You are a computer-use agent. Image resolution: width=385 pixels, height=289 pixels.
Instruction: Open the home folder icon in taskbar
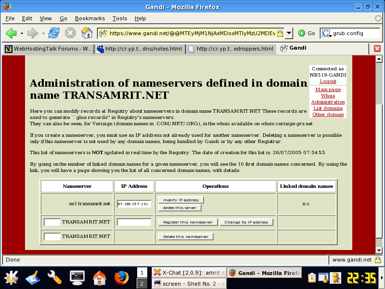pos(99,278)
